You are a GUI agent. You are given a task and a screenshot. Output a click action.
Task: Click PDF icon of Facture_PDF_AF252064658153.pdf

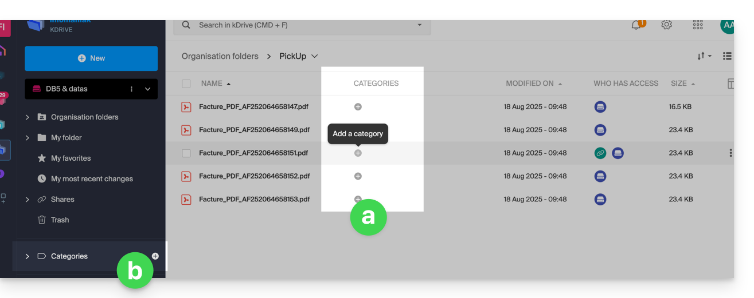tap(186, 200)
